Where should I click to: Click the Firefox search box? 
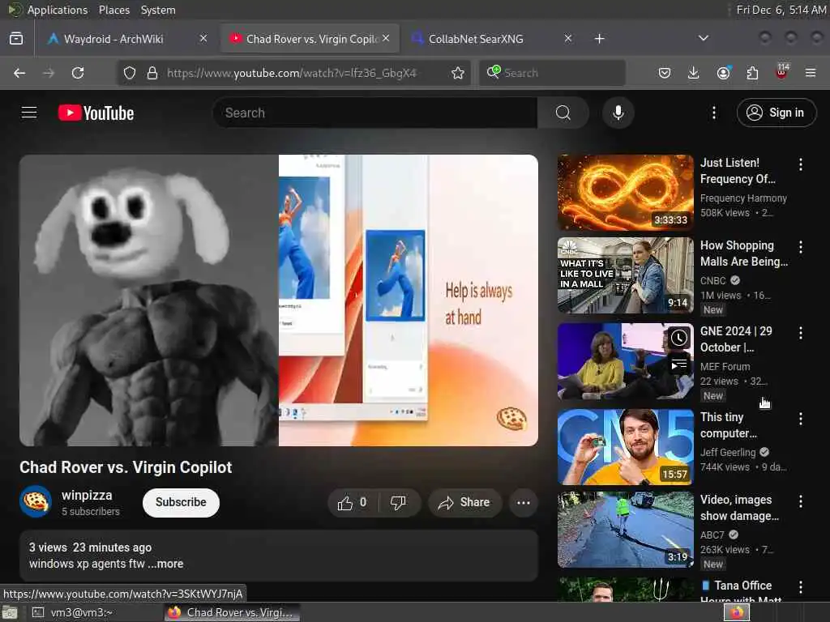552,73
